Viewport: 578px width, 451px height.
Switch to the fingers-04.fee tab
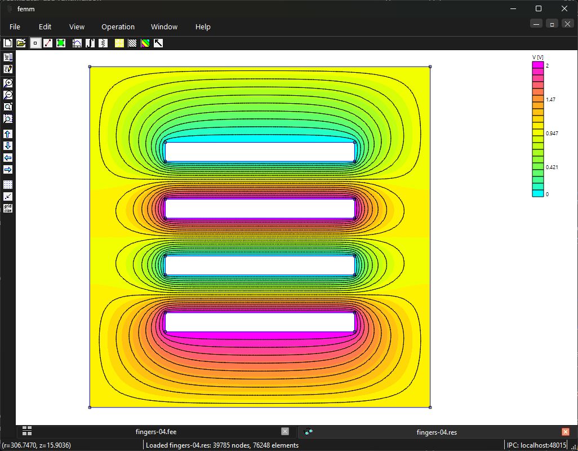tap(156, 432)
